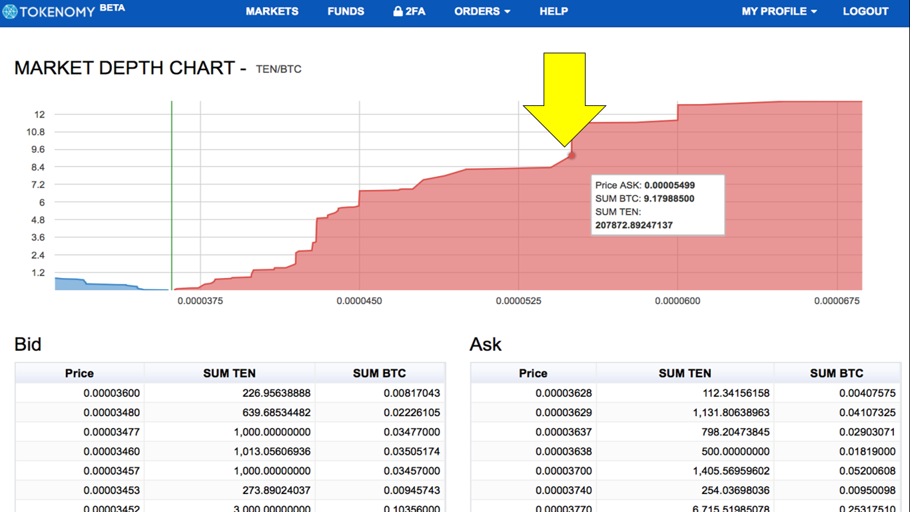The height and width of the screenshot is (512, 910).
Task: Click bid SUM BTC value 0.02226105
Action: [412, 413]
